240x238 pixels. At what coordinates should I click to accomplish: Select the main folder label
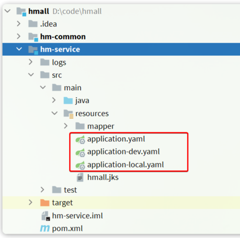click(73, 88)
